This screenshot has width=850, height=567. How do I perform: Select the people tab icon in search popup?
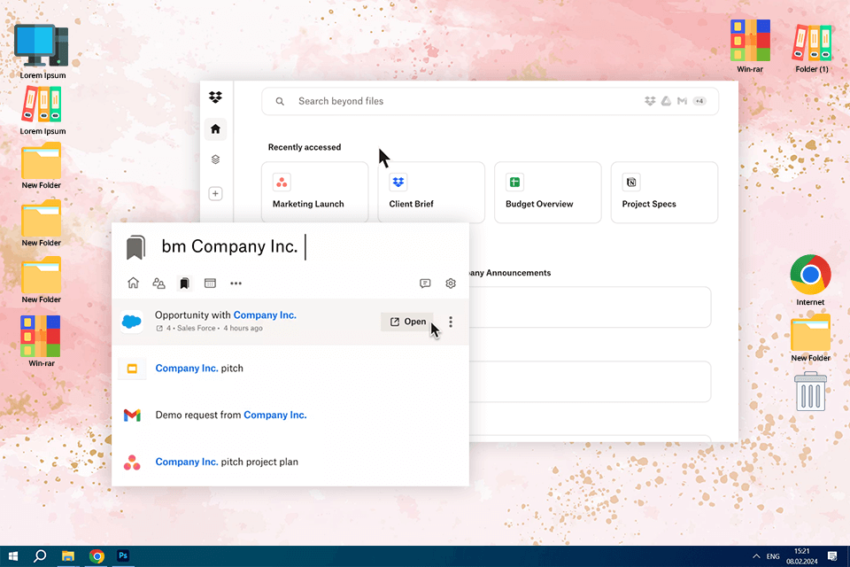click(158, 283)
